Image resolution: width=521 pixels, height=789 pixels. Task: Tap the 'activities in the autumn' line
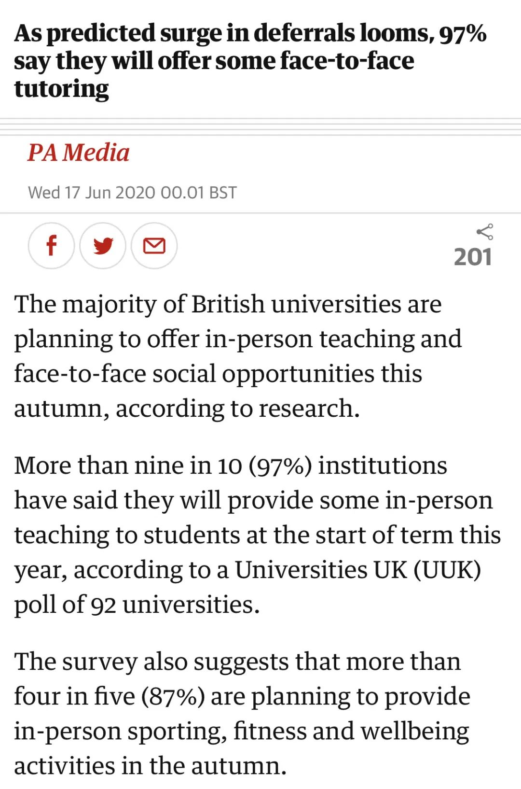(x=150, y=766)
